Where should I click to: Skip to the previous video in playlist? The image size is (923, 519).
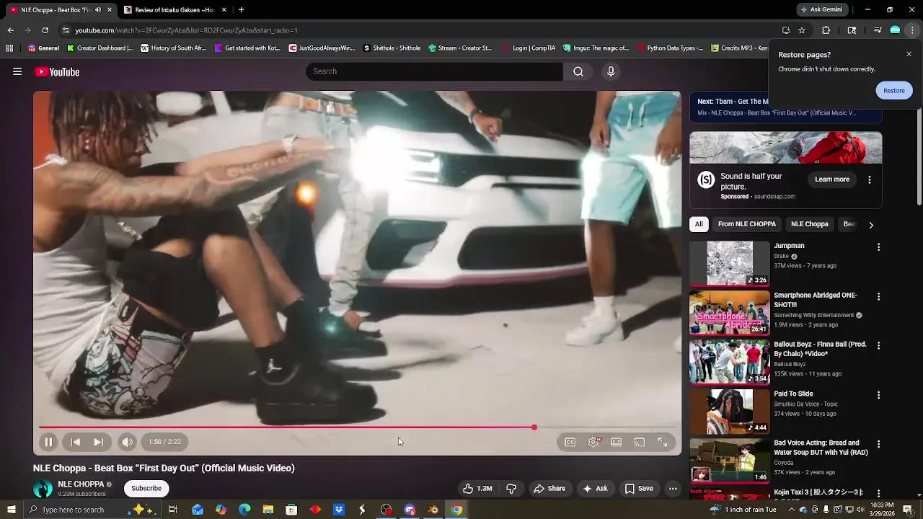pyautogui.click(x=75, y=442)
